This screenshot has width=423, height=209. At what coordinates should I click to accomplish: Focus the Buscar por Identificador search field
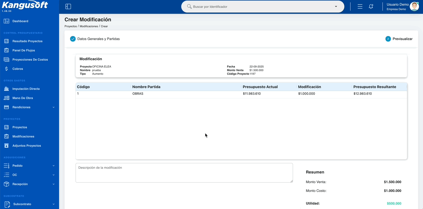point(263,6)
